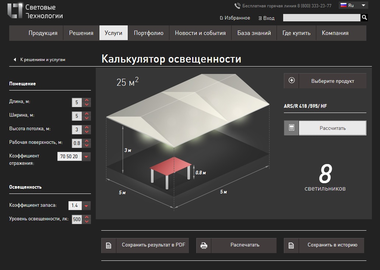Screen dimensions: 380x270
Task: Open the Коэффициент запаса dropdown
Action: [86, 206]
